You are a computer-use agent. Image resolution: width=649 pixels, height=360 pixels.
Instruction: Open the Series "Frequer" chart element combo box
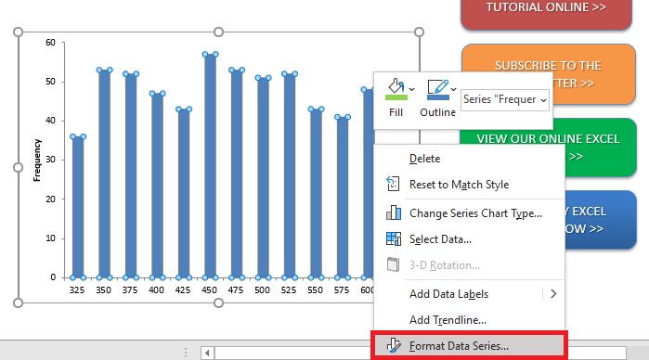505,99
